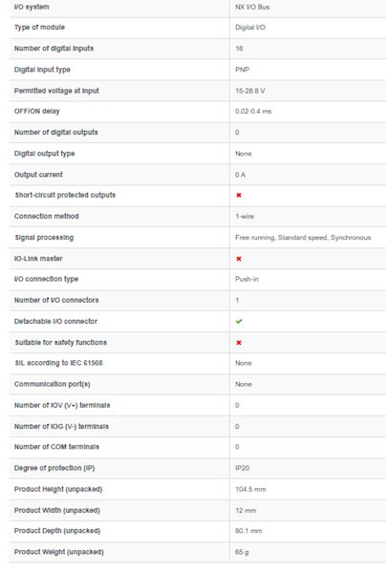Select the 1-wire connection method value

click(x=245, y=217)
